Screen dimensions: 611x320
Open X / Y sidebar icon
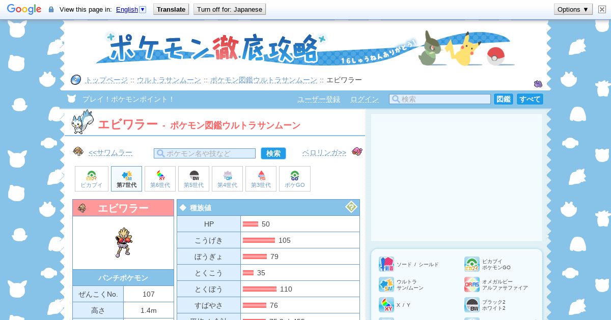point(386,305)
